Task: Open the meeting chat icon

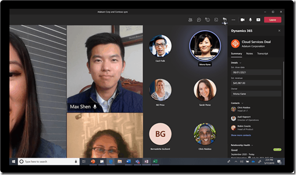Action: point(199,20)
